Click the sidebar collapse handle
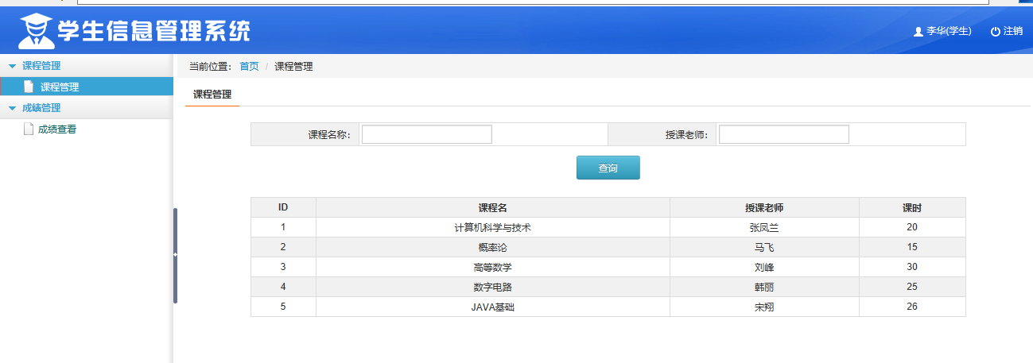This screenshot has width=1033, height=363. (x=175, y=255)
